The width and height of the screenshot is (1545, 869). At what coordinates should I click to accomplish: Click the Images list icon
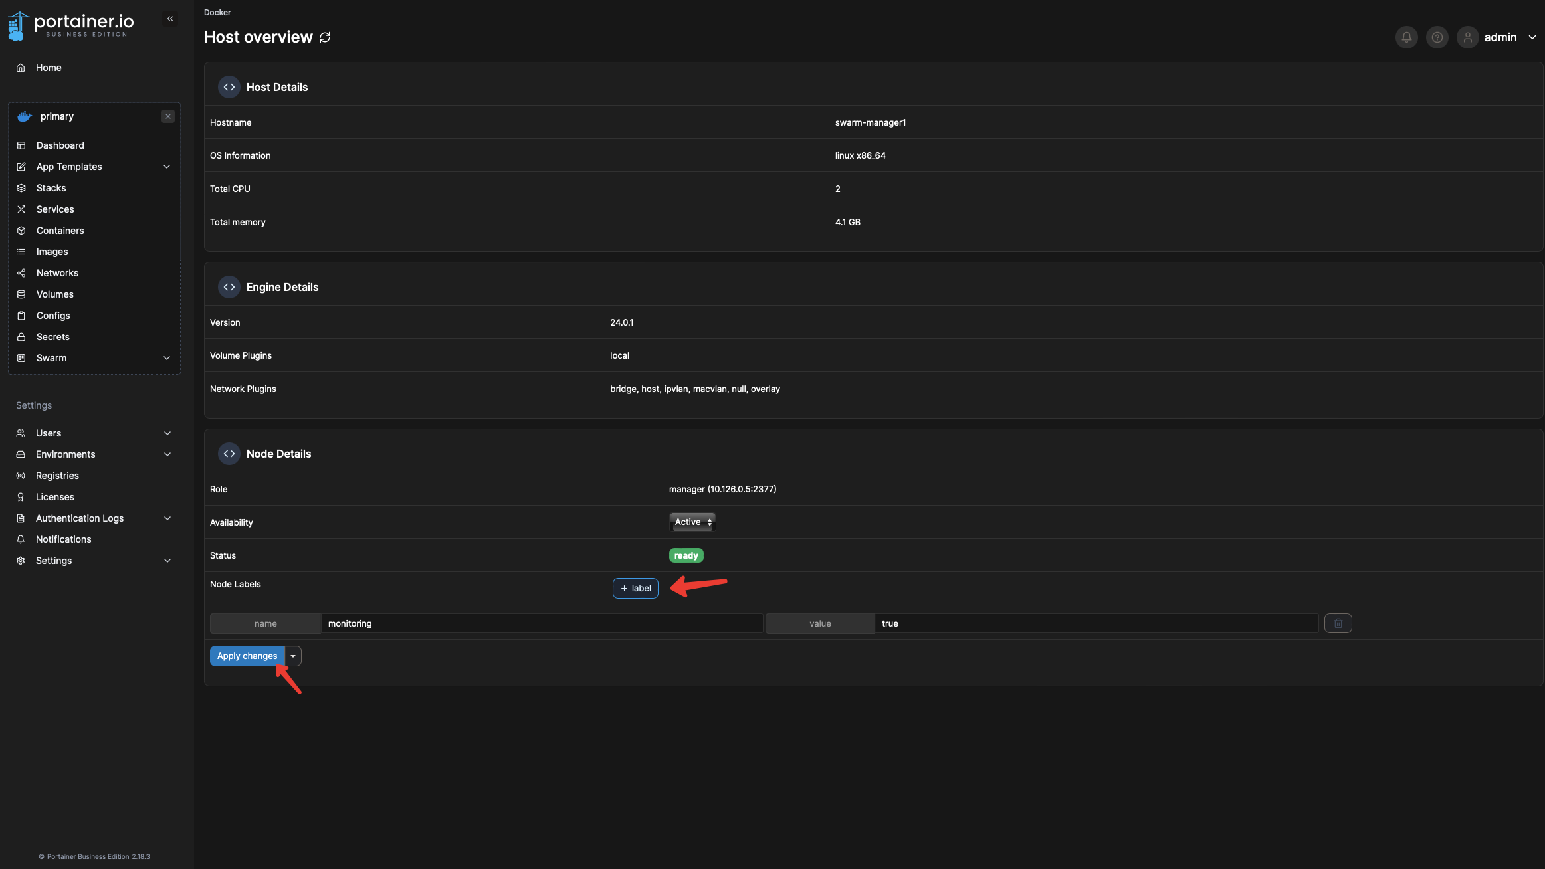pyautogui.click(x=21, y=252)
